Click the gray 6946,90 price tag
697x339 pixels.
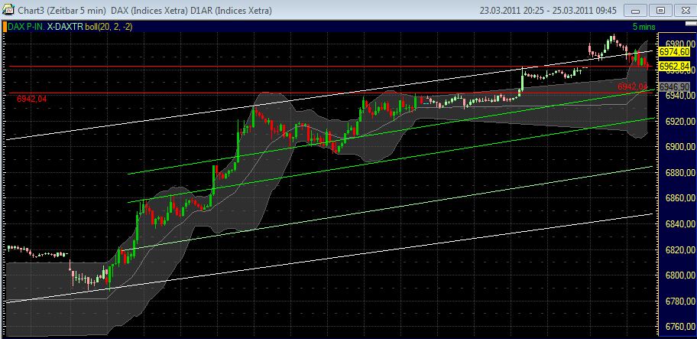674,86
